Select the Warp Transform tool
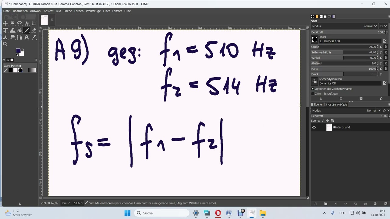The height and width of the screenshot is (219, 390). click(x=12, y=30)
